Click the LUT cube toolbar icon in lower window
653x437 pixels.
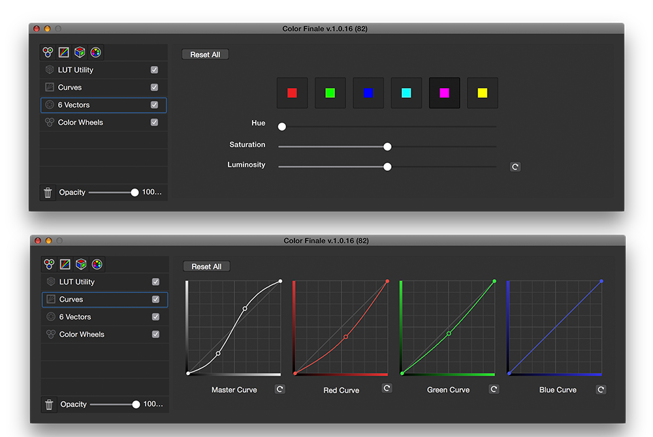(81, 264)
